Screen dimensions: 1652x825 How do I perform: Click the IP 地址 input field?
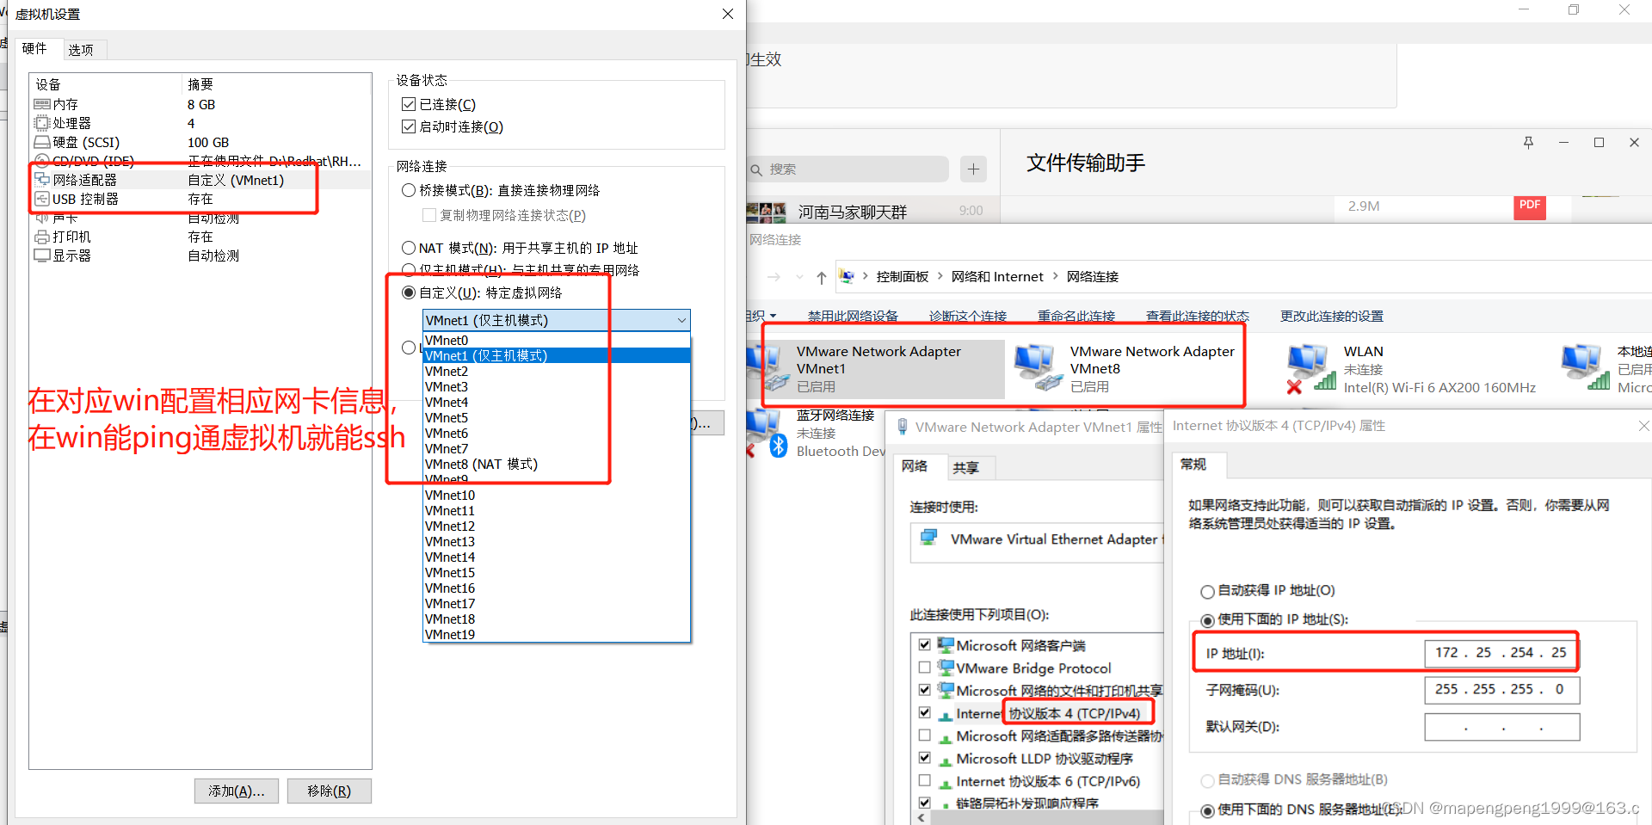tap(1501, 653)
